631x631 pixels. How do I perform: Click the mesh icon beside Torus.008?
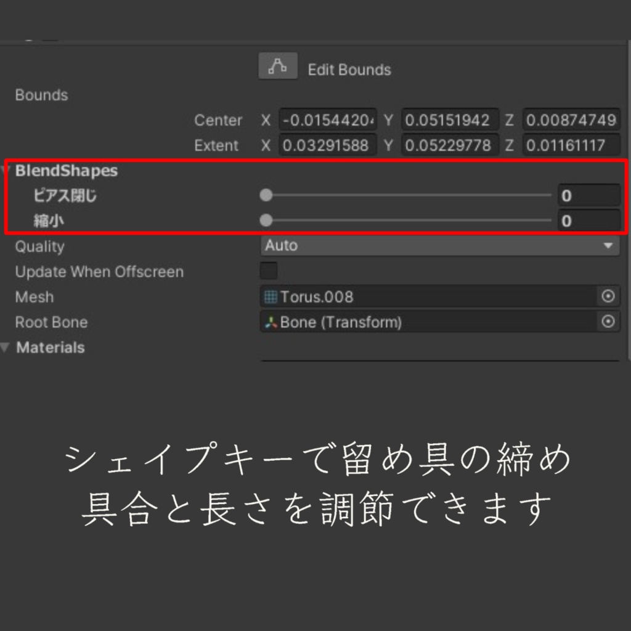[269, 296]
